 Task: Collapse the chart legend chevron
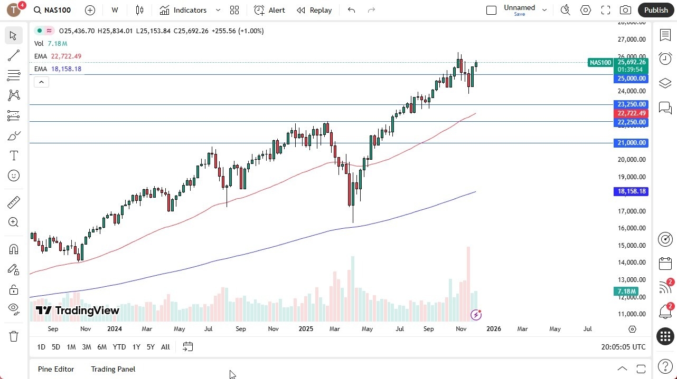point(41,82)
